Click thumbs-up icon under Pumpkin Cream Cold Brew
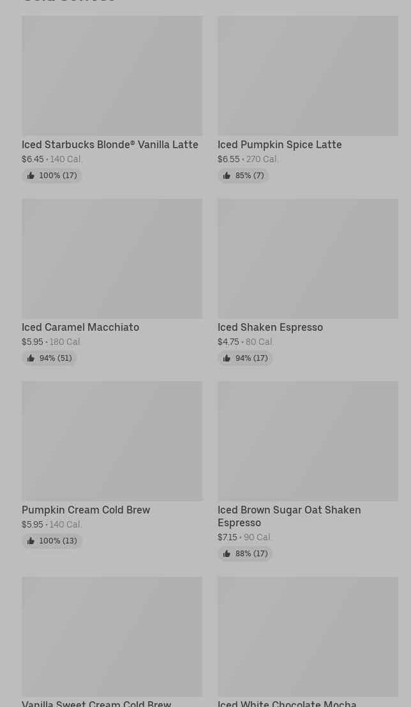This screenshot has height=707, width=411. point(31,541)
